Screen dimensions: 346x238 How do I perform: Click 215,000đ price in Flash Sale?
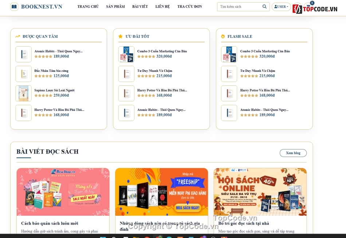coord(267,76)
